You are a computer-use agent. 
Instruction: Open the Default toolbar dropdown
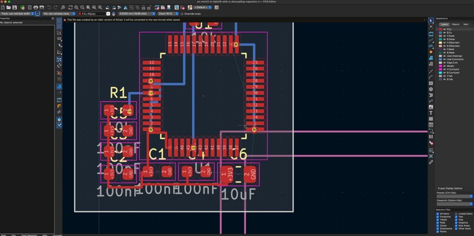click(x=201, y=7)
